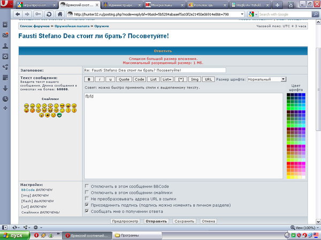Screen dimensions: 321x240
Task: Insert the green grinning smiley
Action: [x=59, y=115]
